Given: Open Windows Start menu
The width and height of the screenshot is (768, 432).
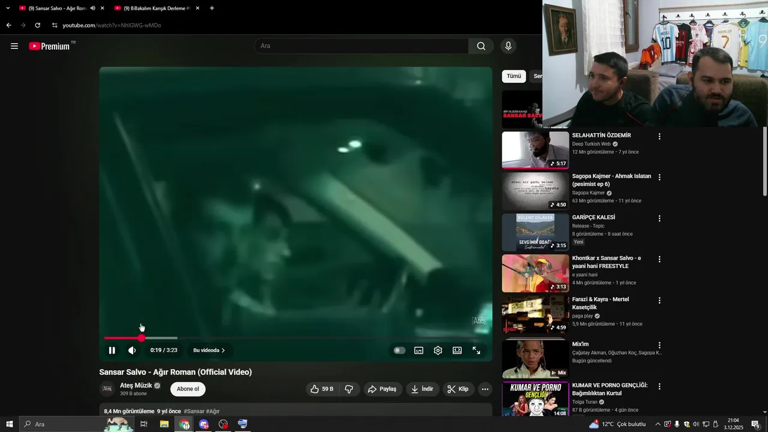Looking at the screenshot, I should click(x=10, y=424).
